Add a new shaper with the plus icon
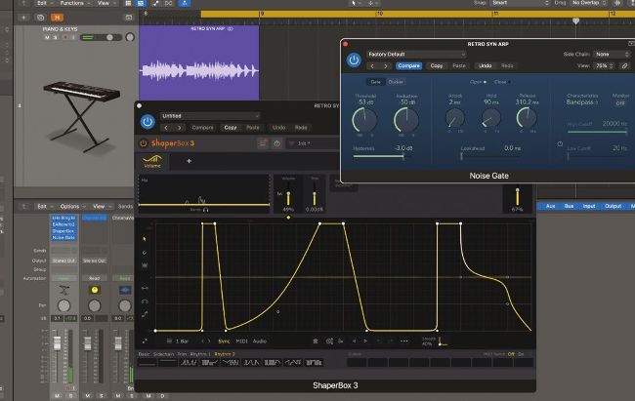 pyautogui.click(x=189, y=160)
